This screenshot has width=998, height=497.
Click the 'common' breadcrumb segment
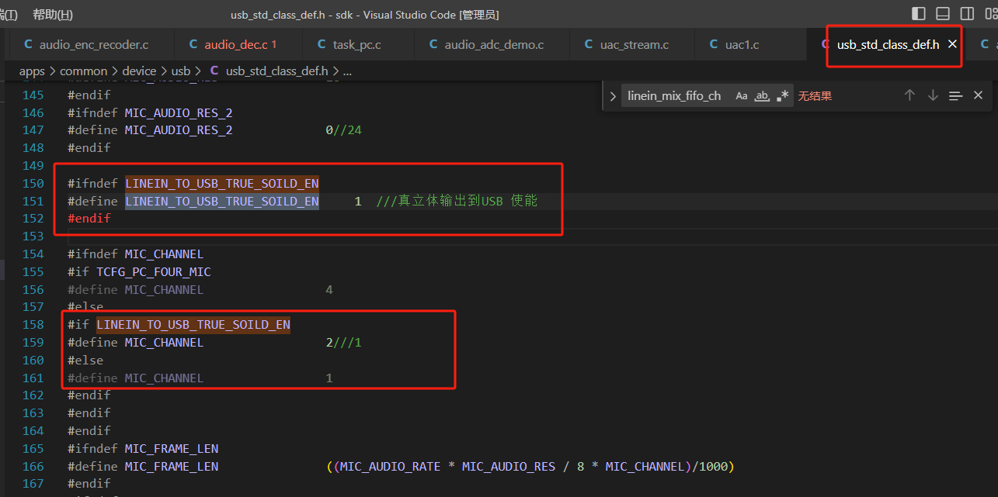pyautogui.click(x=84, y=71)
